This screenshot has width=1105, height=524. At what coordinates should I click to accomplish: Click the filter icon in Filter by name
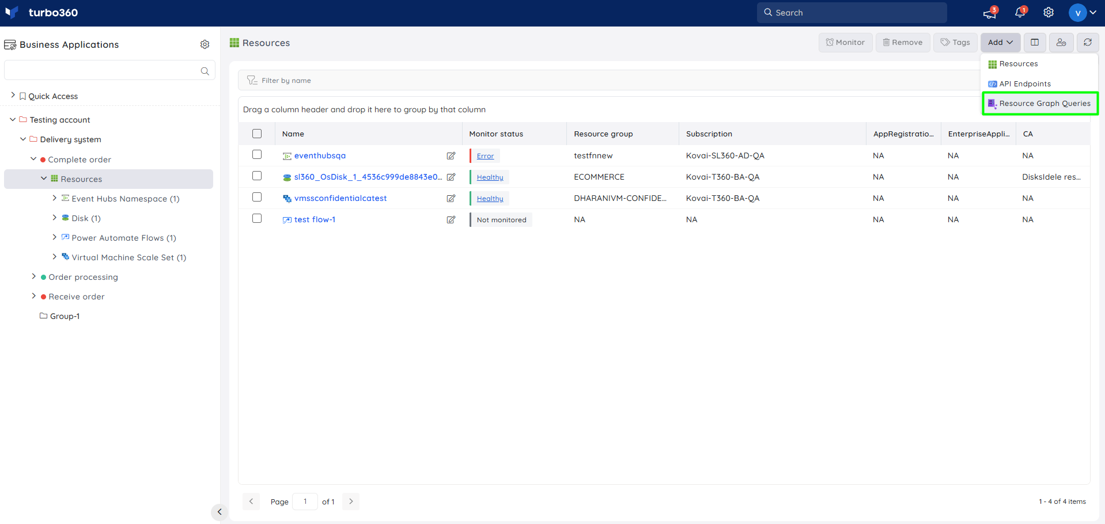(x=252, y=80)
